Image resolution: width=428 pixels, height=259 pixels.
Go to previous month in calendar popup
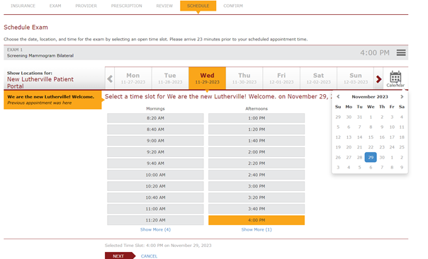click(x=338, y=96)
